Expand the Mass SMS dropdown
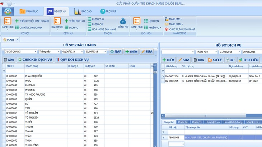Viewport: 262px width, 147px height. (x=181, y=19)
